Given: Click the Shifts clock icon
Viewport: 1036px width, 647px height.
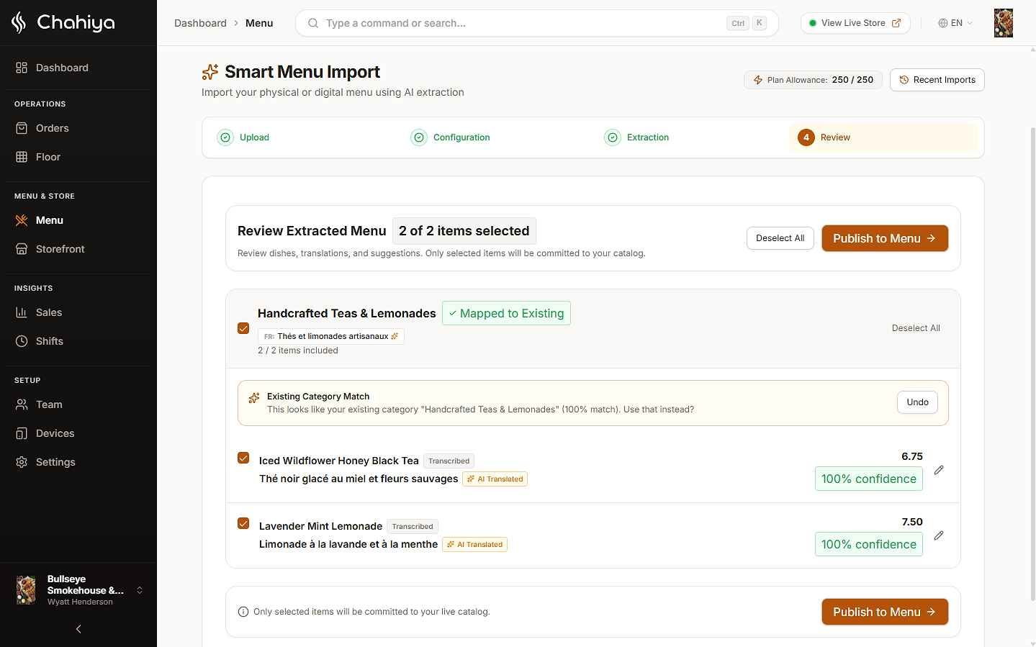Looking at the screenshot, I should click(22, 341).
